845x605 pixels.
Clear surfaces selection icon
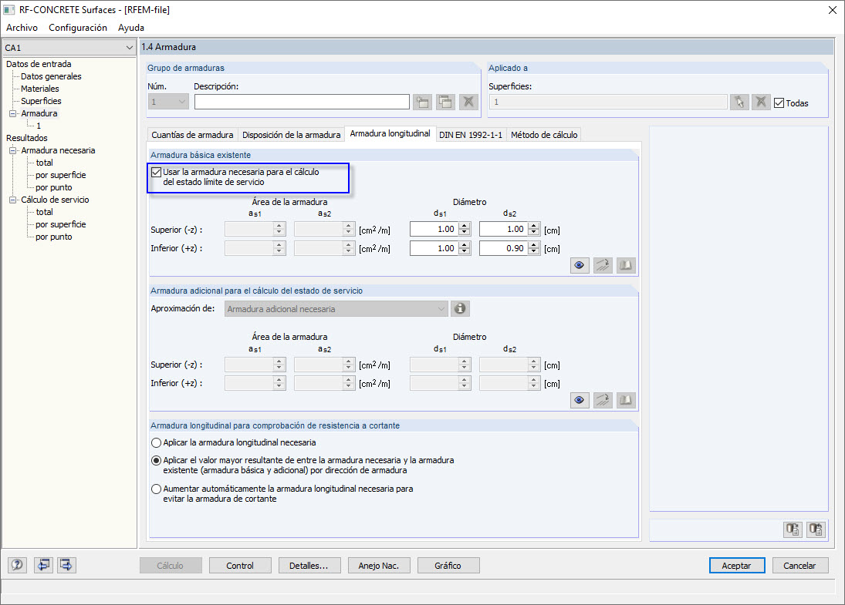[x=760, y=102]
